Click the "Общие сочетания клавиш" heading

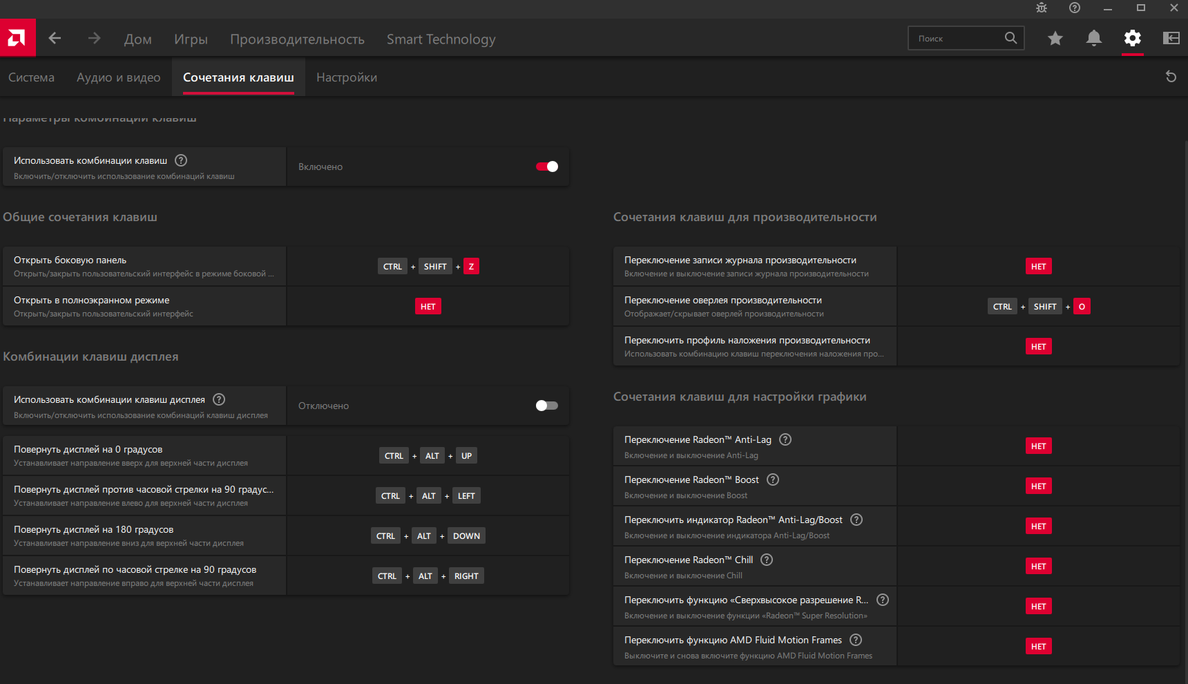(x=80, y=217)
